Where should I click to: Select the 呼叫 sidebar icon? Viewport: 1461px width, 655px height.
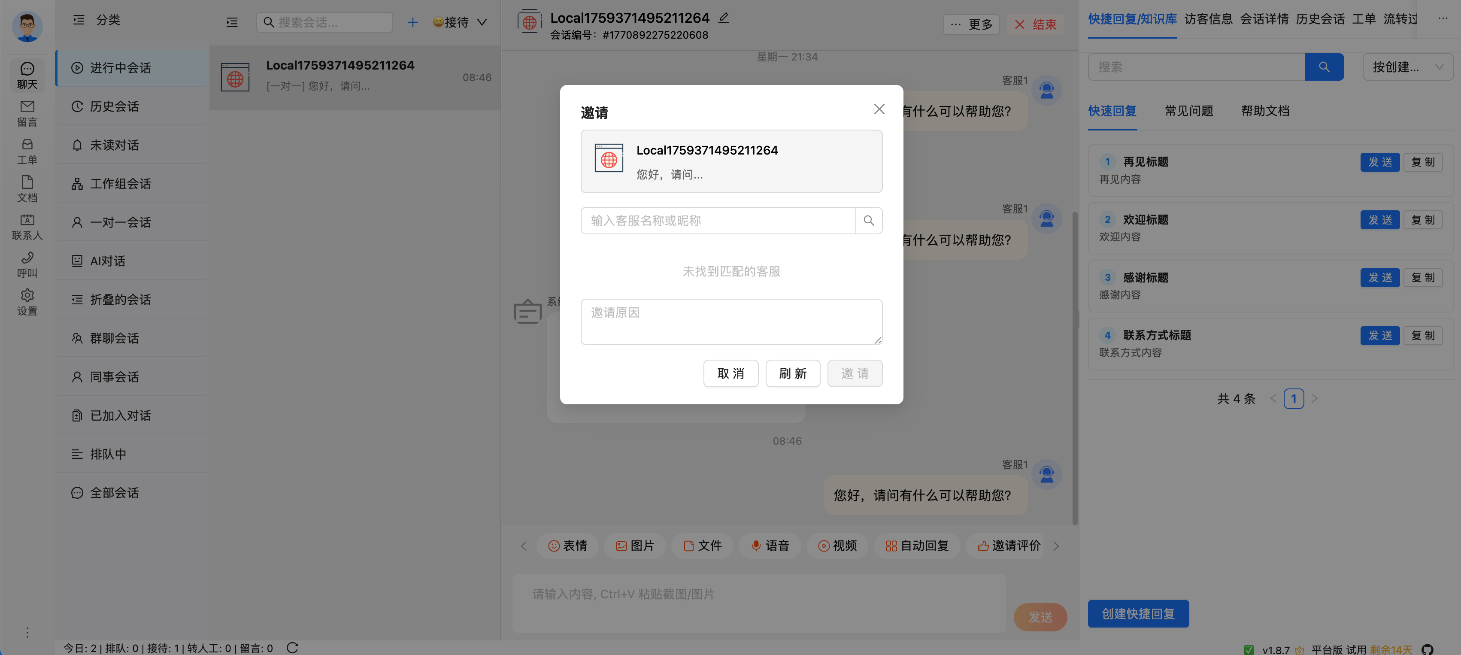[27, 264]
